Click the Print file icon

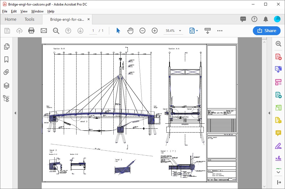pos(31,31)
